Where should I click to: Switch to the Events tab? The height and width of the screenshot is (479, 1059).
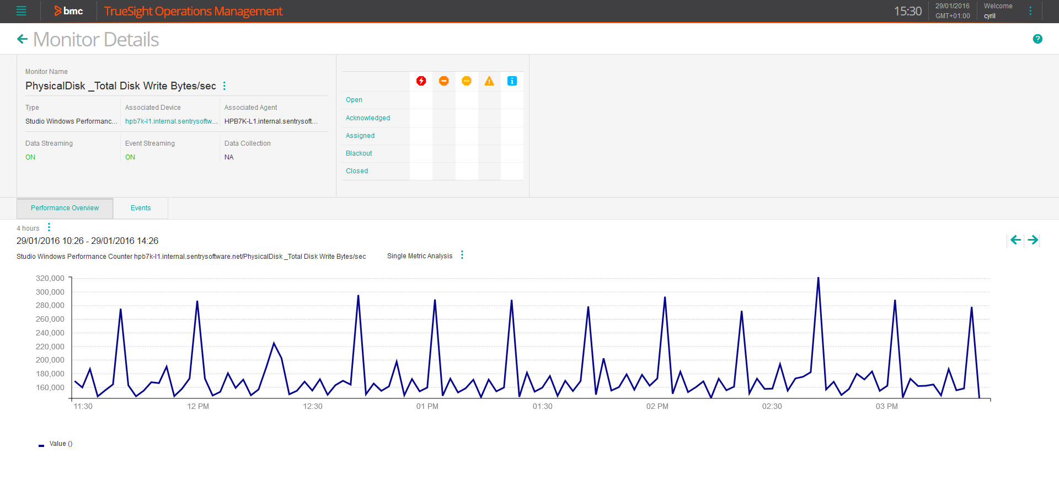[x=141, y=208]
